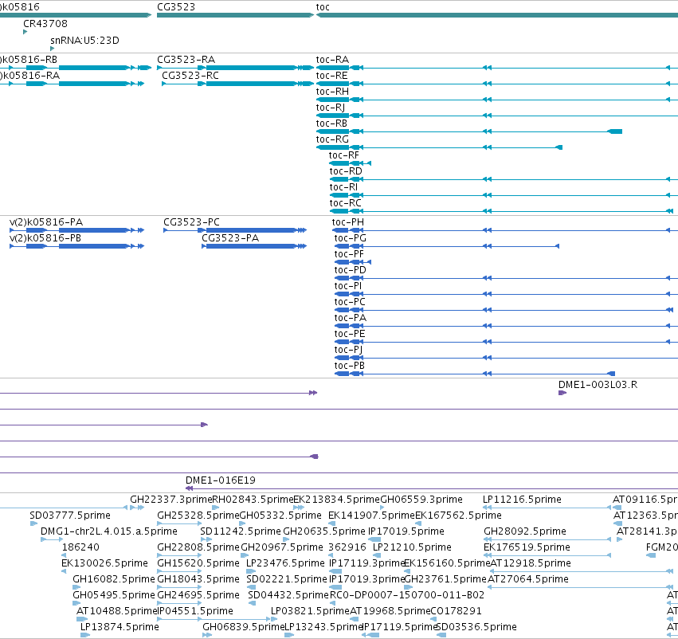
Task: Click the DME1-003L03.R clone label
Action: [x=598, y=385]
